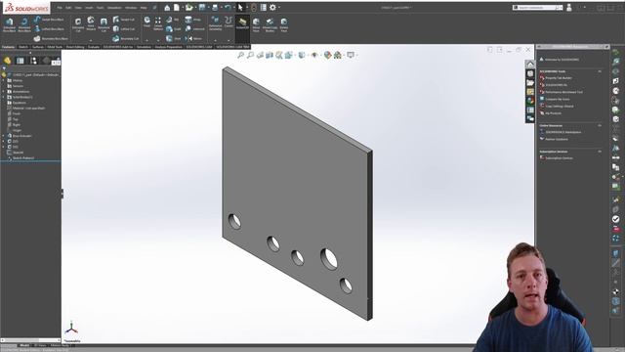Pick the Boundary Boss/Base command
This screenshot has height=352, width=625.
(x=51, y=39)
